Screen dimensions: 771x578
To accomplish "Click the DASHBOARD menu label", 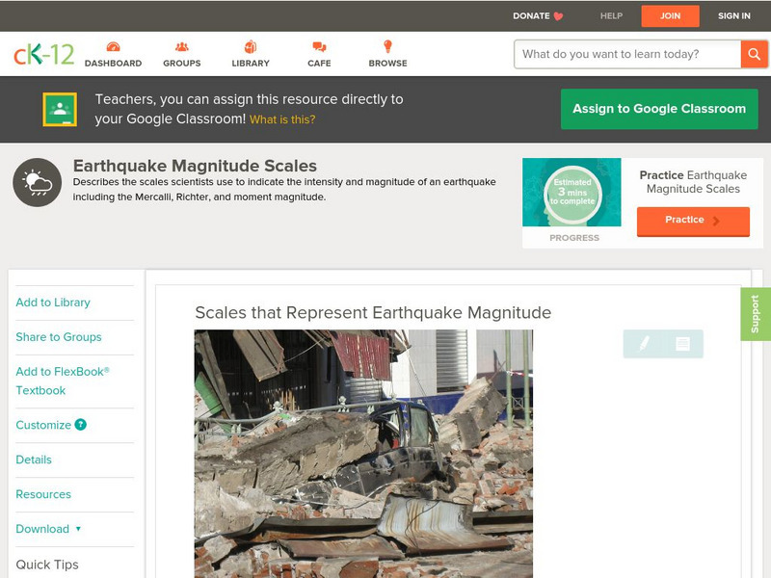I will point(113,64).
